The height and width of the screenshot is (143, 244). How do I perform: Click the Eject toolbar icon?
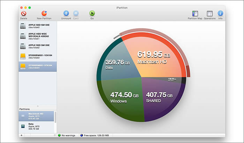click(x=76, y=13)
